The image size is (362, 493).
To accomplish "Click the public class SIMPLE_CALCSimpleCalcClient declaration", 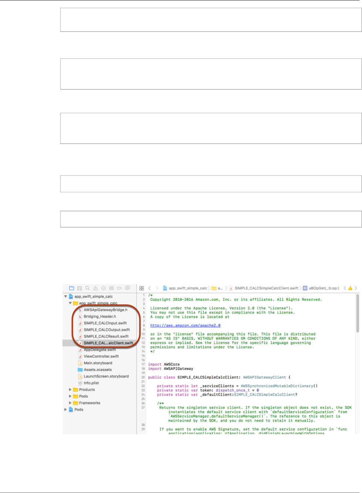I will click(219, 378).
